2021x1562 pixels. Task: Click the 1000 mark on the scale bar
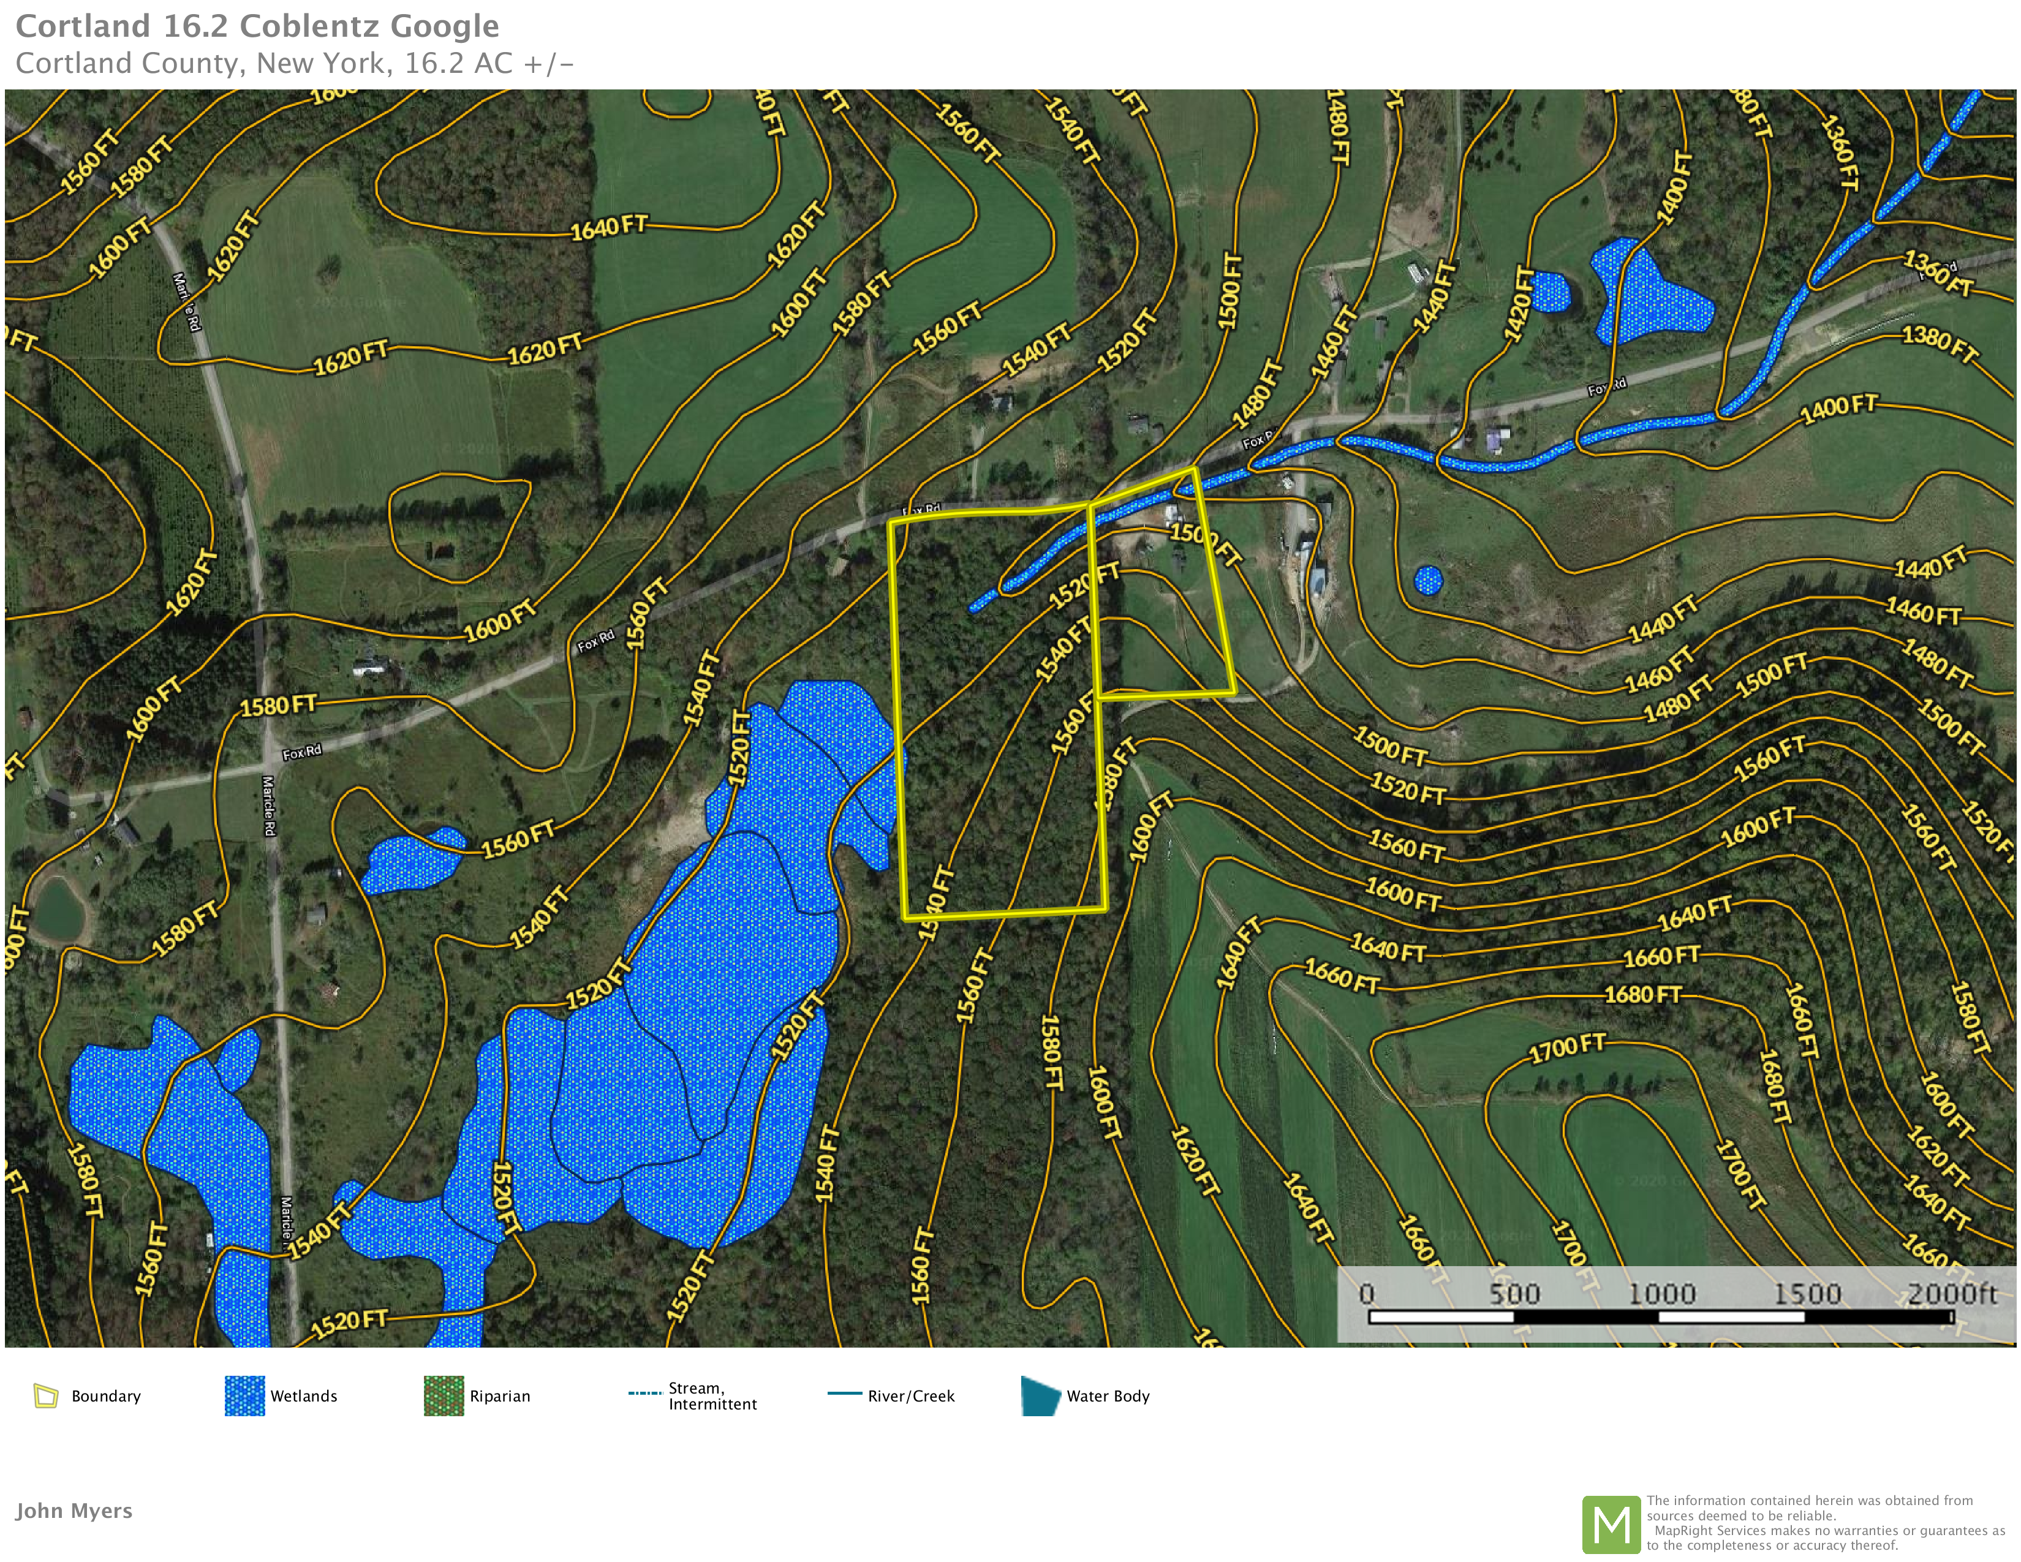tap(1662, 1292)
